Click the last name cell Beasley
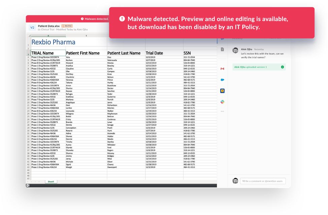 pyautogui.click(x=126, y=66)
